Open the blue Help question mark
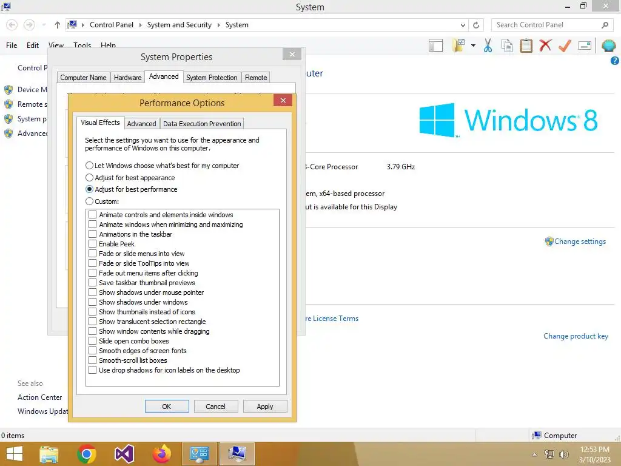The height and width of the screenshot is (466, 621). 615,61
